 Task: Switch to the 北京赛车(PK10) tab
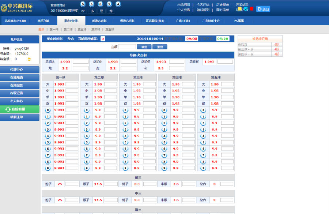pos(15,21)
